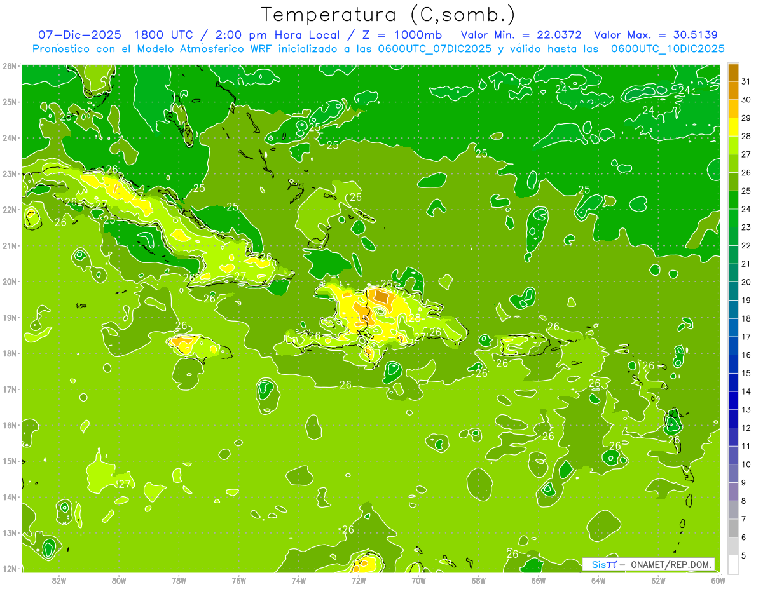Click the "76W" longitude axis label
The width and height of the screenshot is (763, 589).
click(x=238, y=580)
